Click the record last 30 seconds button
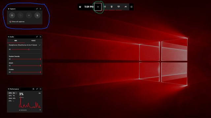This screenshot has width=211, height=118. [x=20, y=15]
